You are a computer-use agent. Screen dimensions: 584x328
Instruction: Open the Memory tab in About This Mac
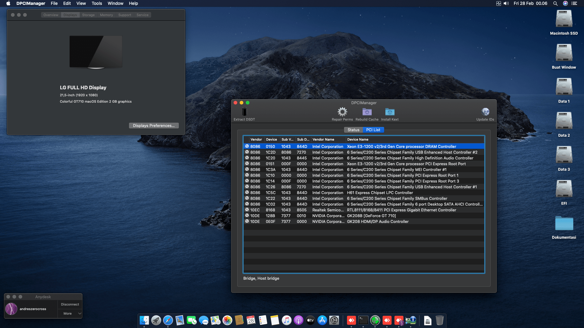(106, 15)
